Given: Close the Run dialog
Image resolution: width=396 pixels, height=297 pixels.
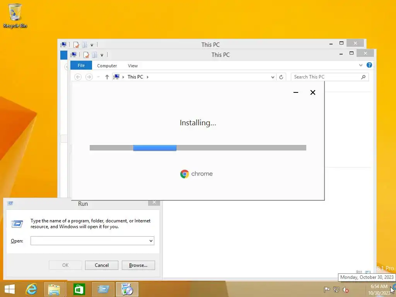Looking at the screenshot, I should [154, 202].
